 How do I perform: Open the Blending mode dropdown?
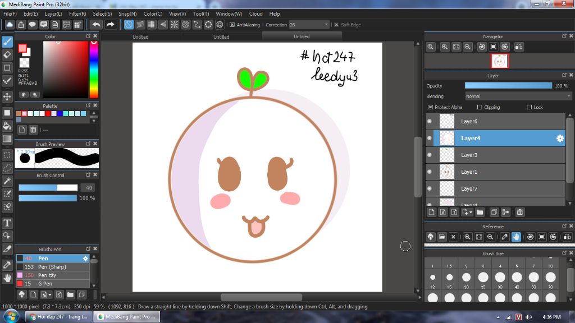pos(518,96)
